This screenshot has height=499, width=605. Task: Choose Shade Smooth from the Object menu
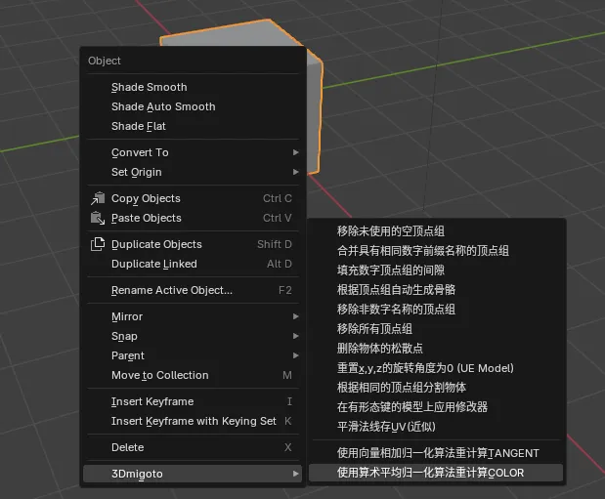[193, 87]
